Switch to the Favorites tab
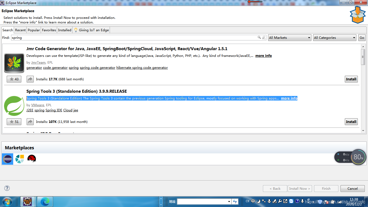This screenshot has height=207, width=368. pyautogui.click(x=49, y=30)
